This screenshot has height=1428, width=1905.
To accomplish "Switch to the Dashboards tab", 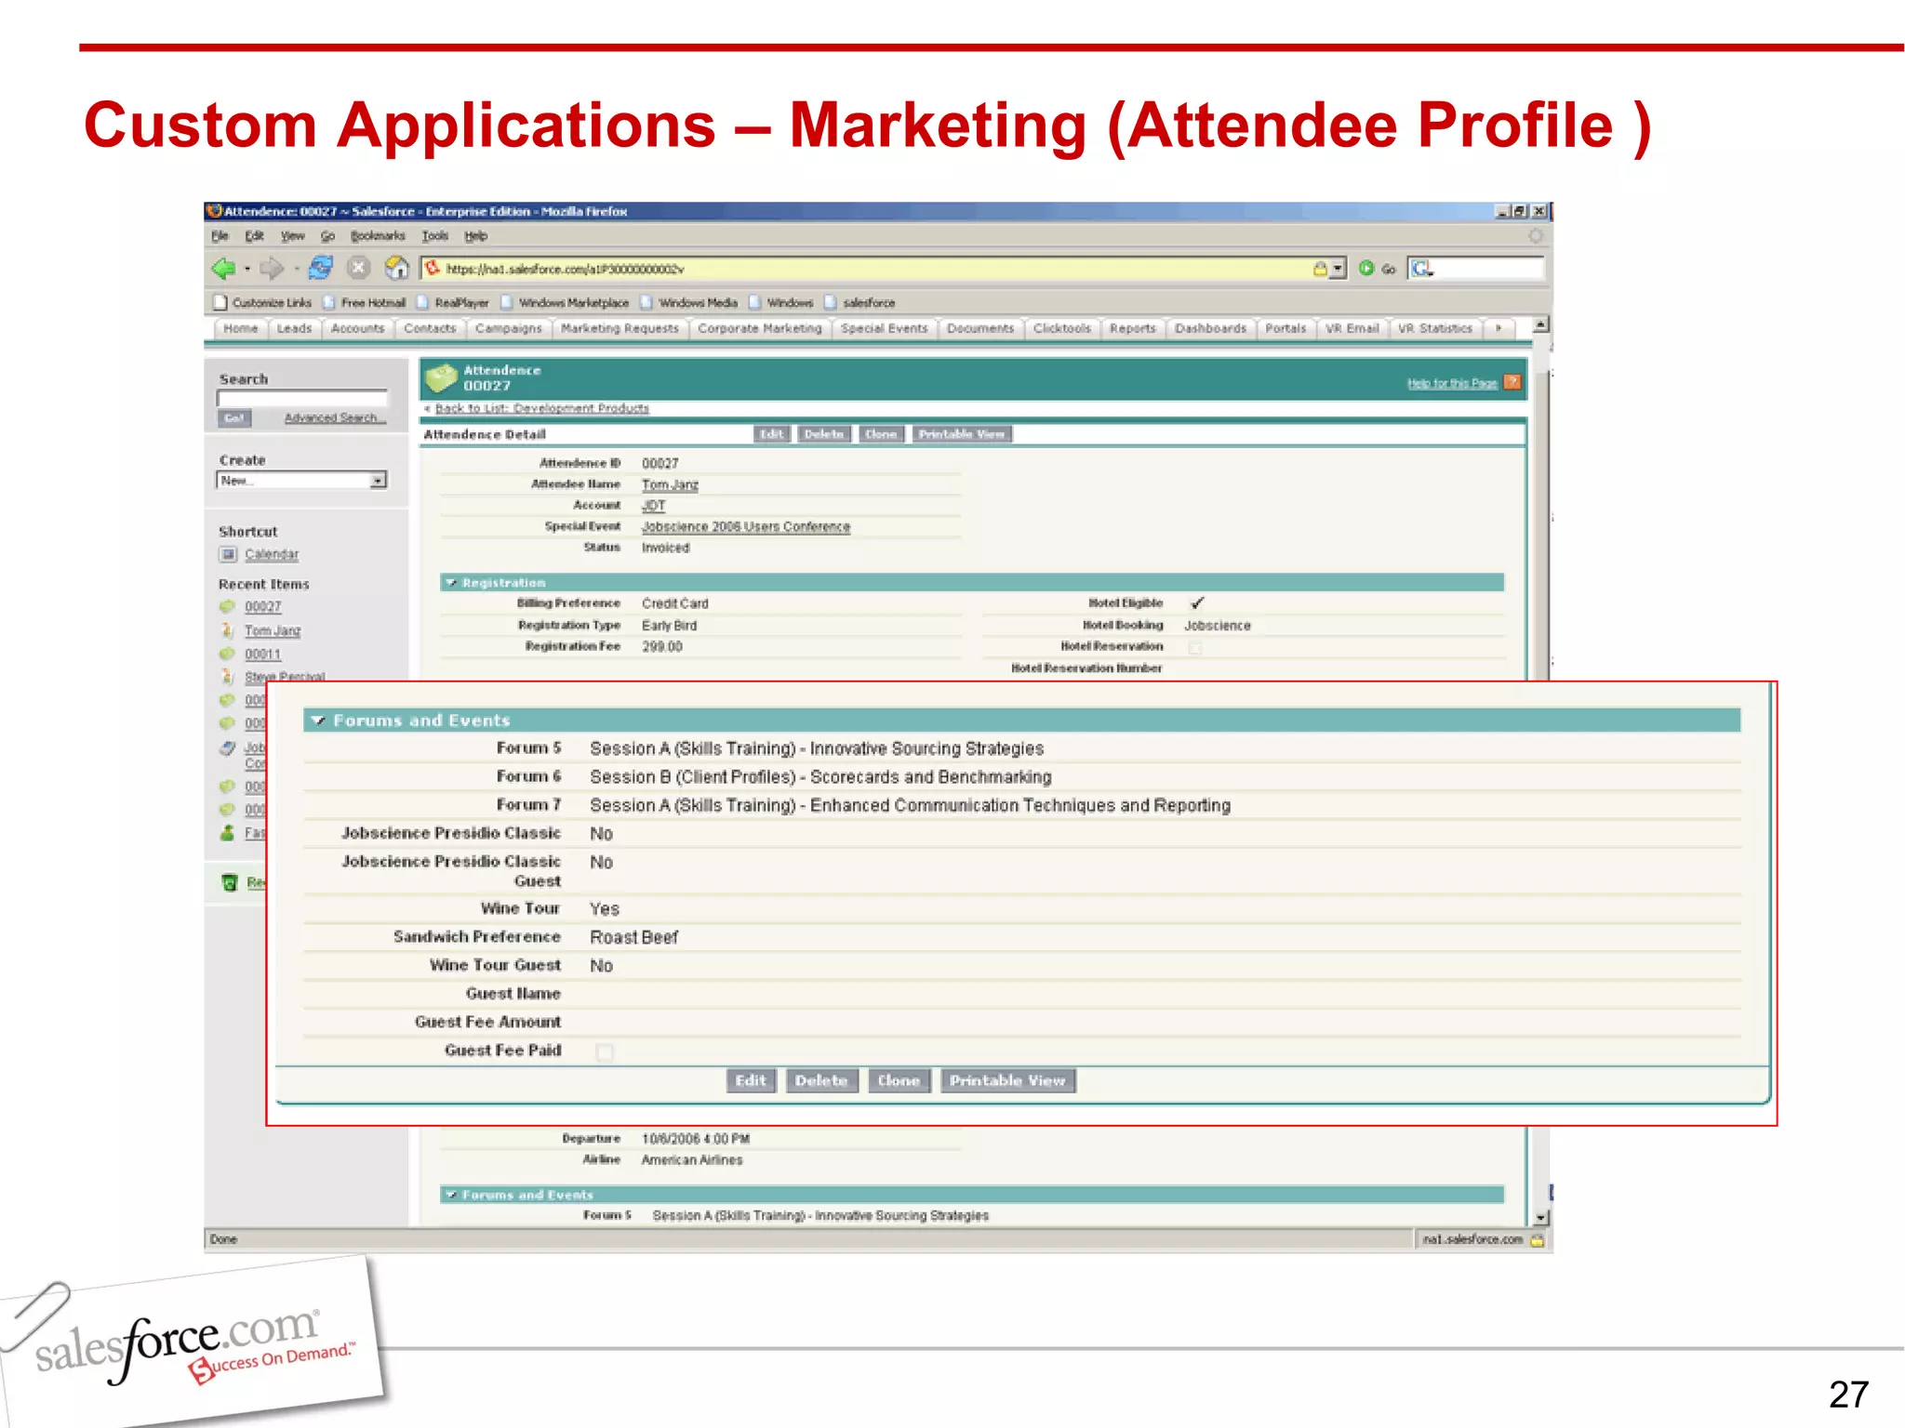I will pyautogui.click(x=1210, y=328).
